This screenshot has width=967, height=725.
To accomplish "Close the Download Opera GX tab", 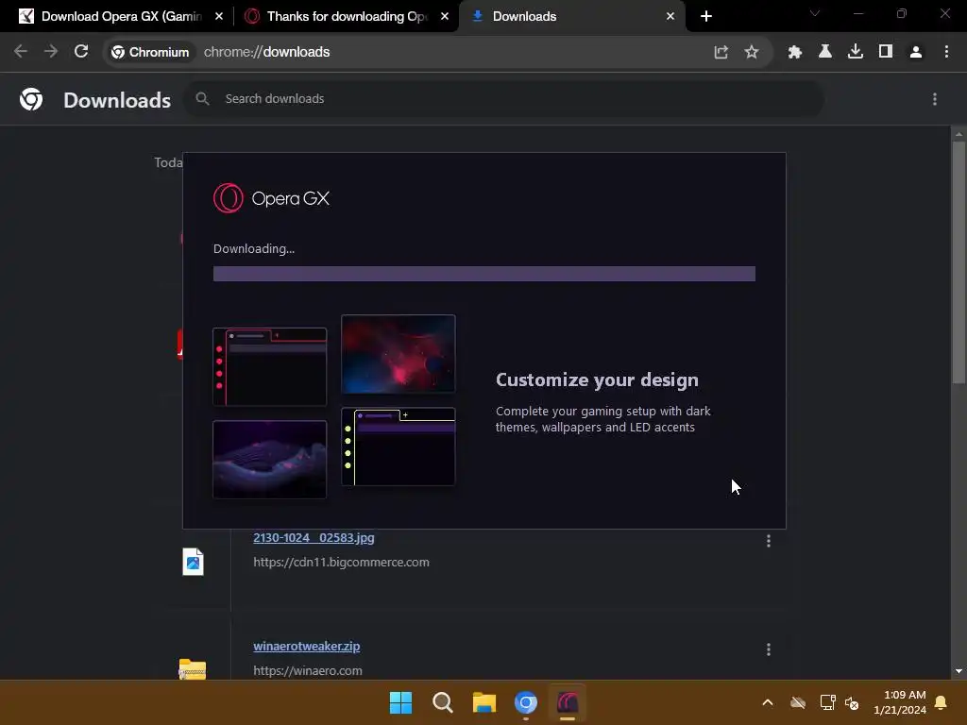I will (219, 17).
